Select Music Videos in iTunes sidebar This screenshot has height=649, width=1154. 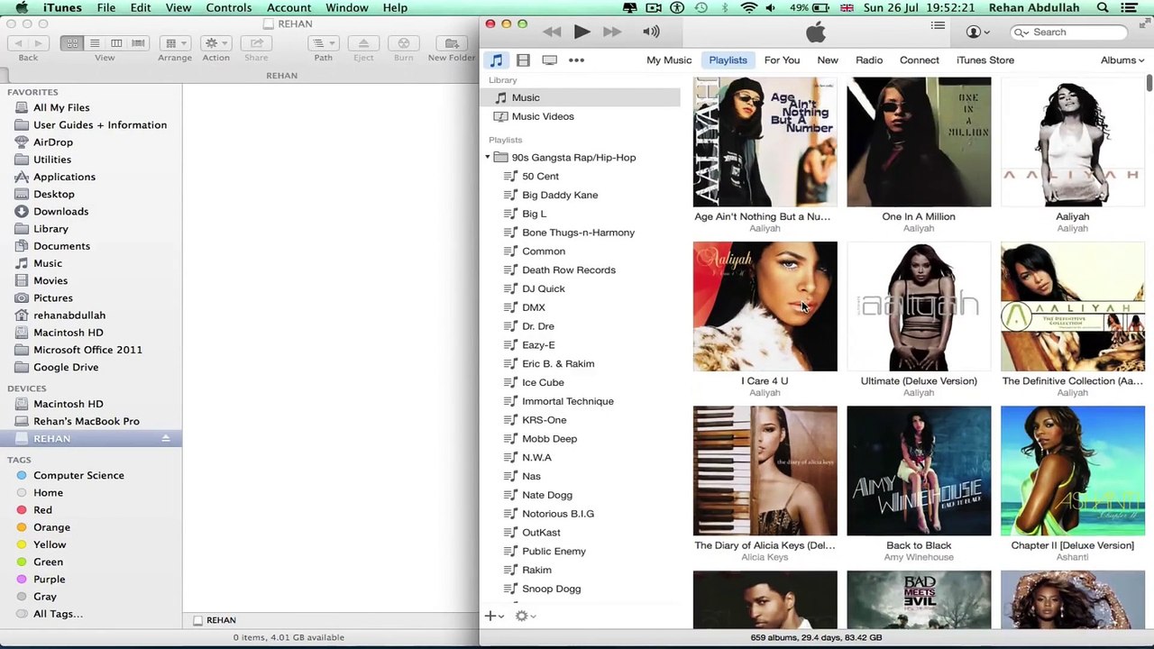(582, 116)
